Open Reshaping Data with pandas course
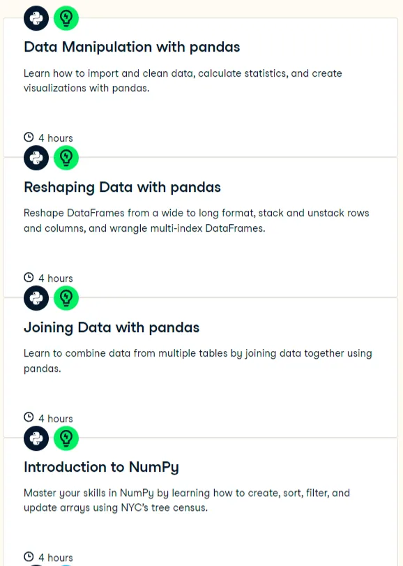Image resolution: width=403 pixels, height=566 pixels. click(122, 187)
